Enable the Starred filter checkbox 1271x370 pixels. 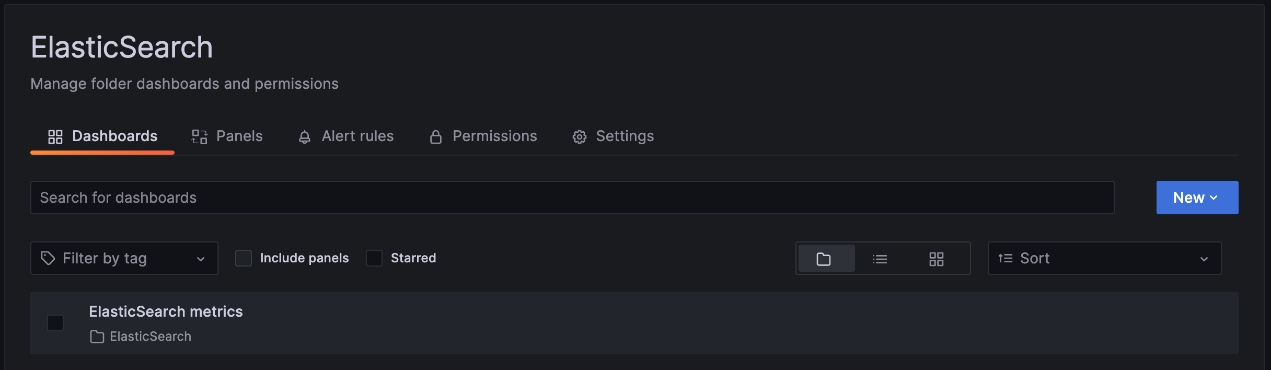click(374, 258)
